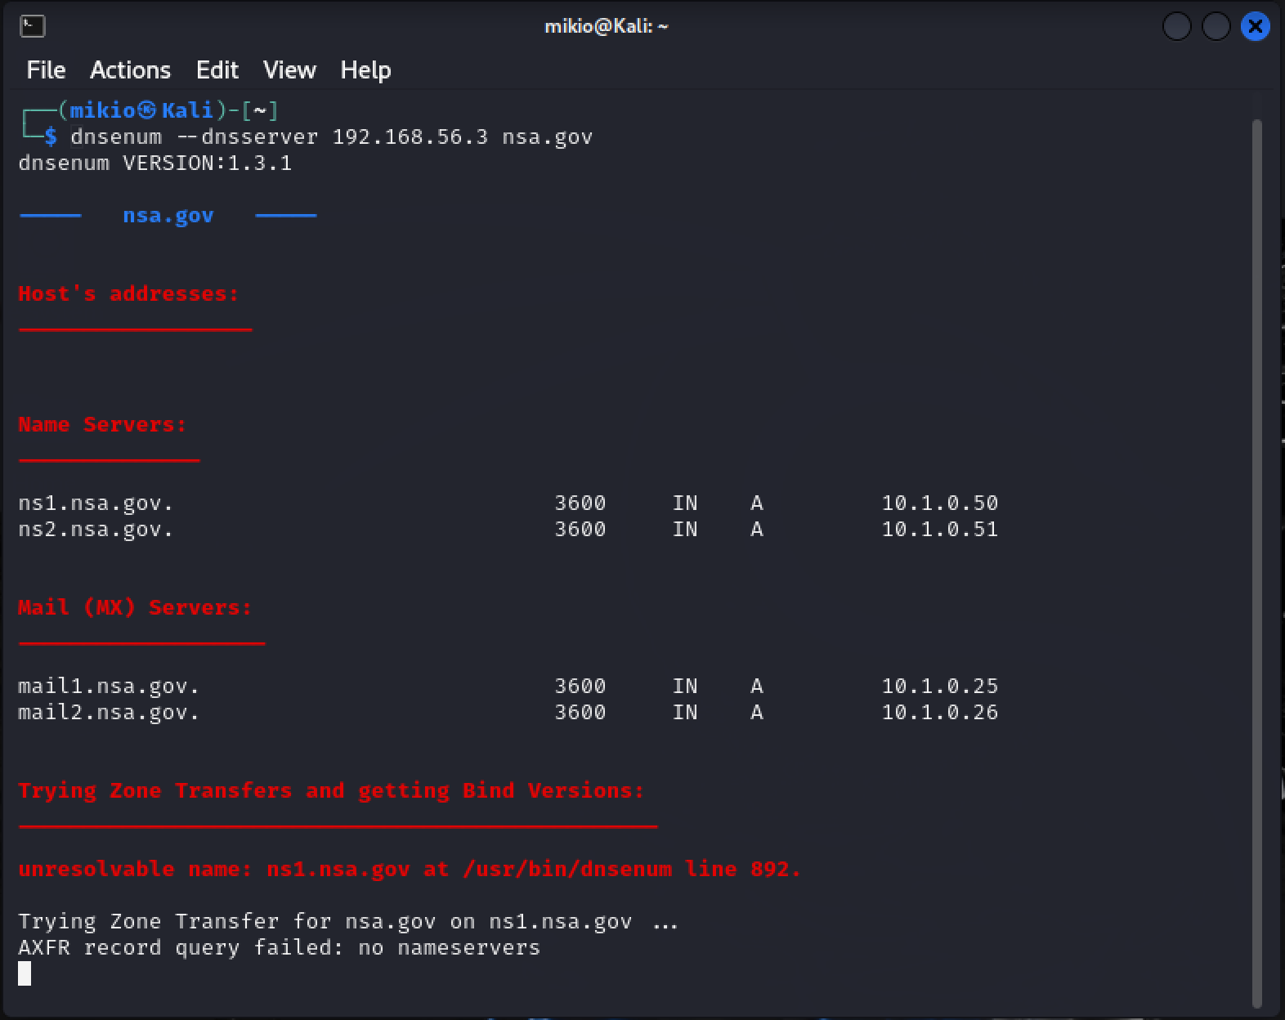
Task: Open the File menu
Action: point(46,70)
